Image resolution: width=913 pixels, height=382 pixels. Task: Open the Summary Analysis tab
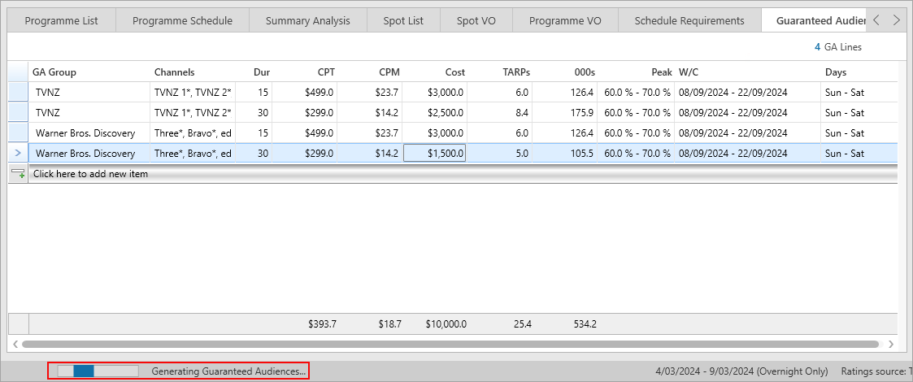tap(308, 21)
